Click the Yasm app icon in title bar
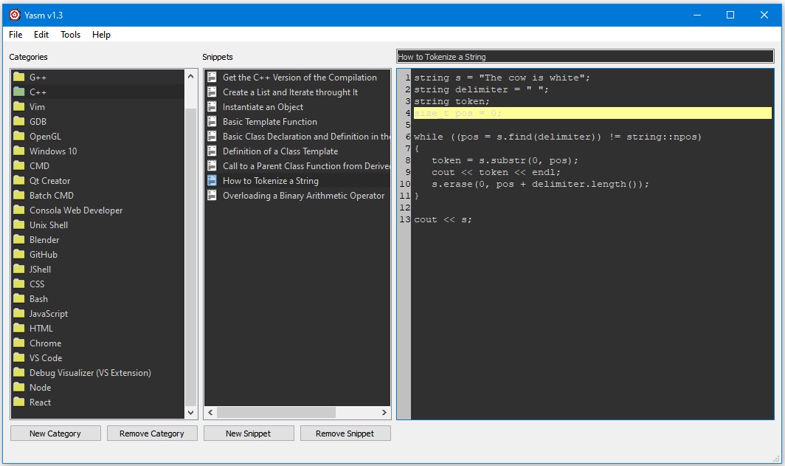 (15, 15)
